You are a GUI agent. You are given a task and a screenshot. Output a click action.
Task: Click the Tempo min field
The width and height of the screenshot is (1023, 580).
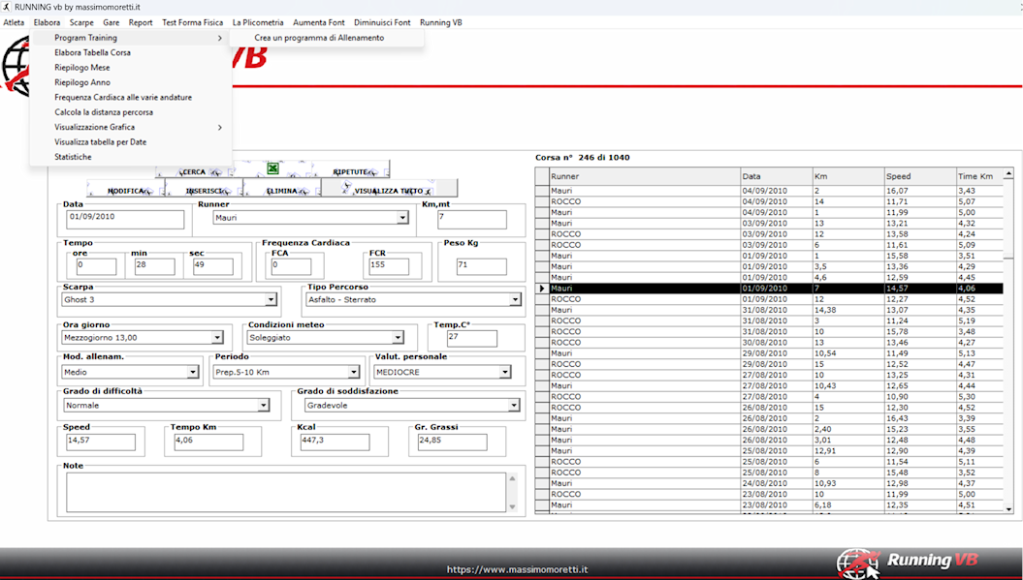[x=154, y=266]
